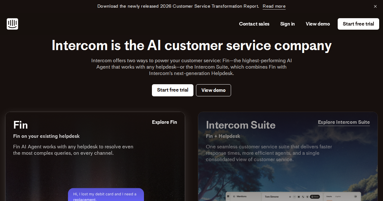Screen dimensions: 383x201
Task: Select the Details tab in mockup
Action: [x=329, y=197]
